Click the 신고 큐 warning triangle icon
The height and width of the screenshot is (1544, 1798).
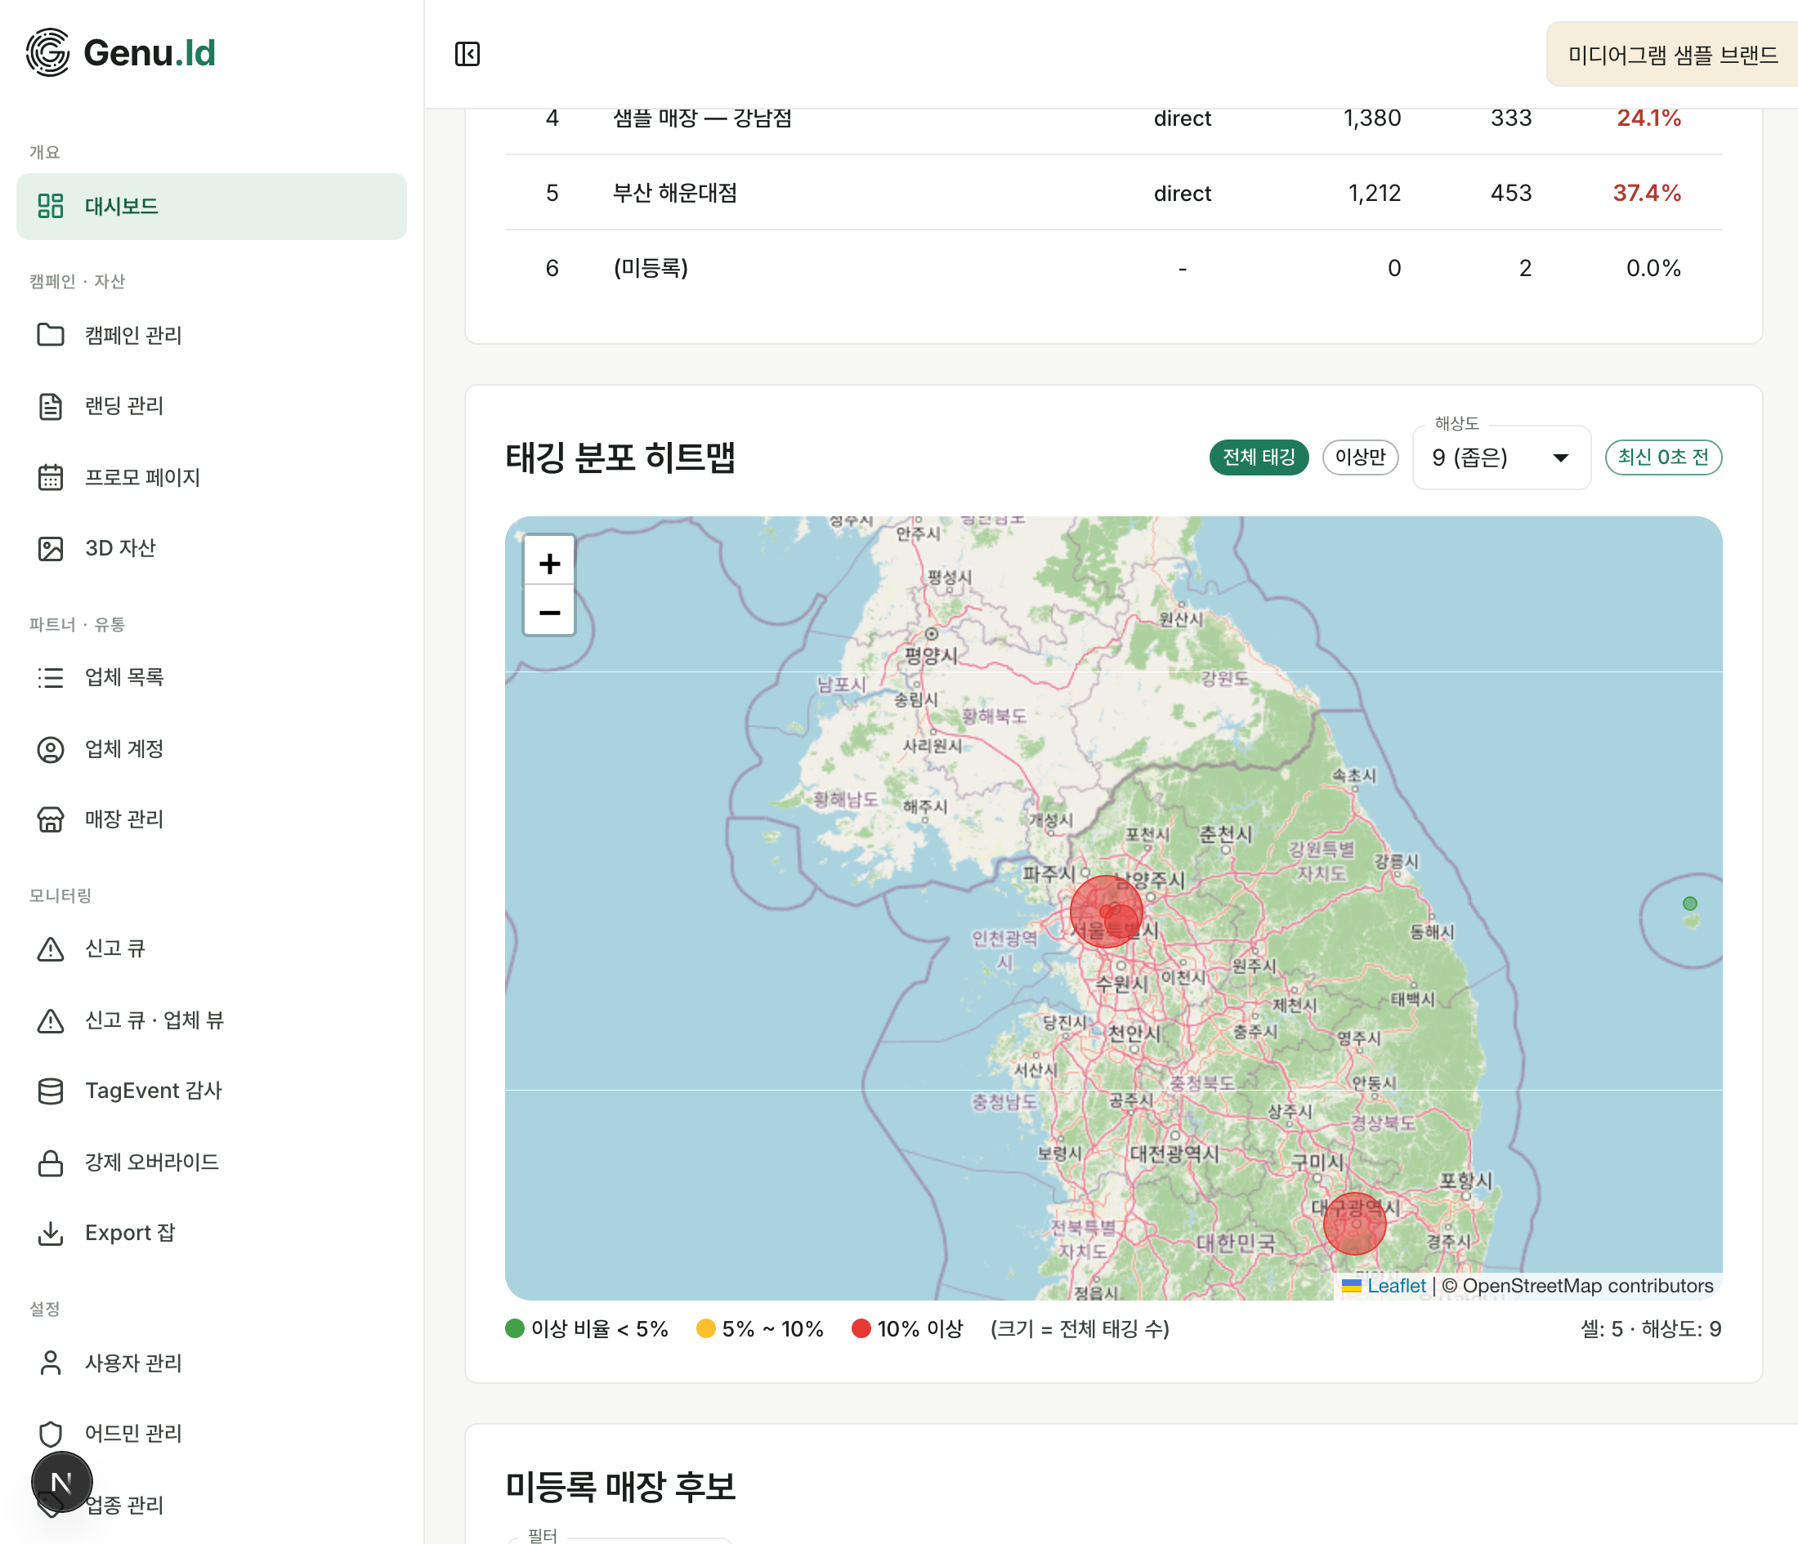point(51,949)
